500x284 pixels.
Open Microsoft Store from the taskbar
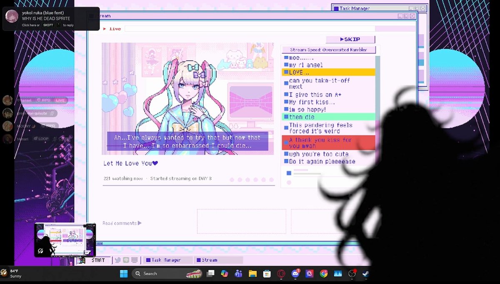[267, 274]
